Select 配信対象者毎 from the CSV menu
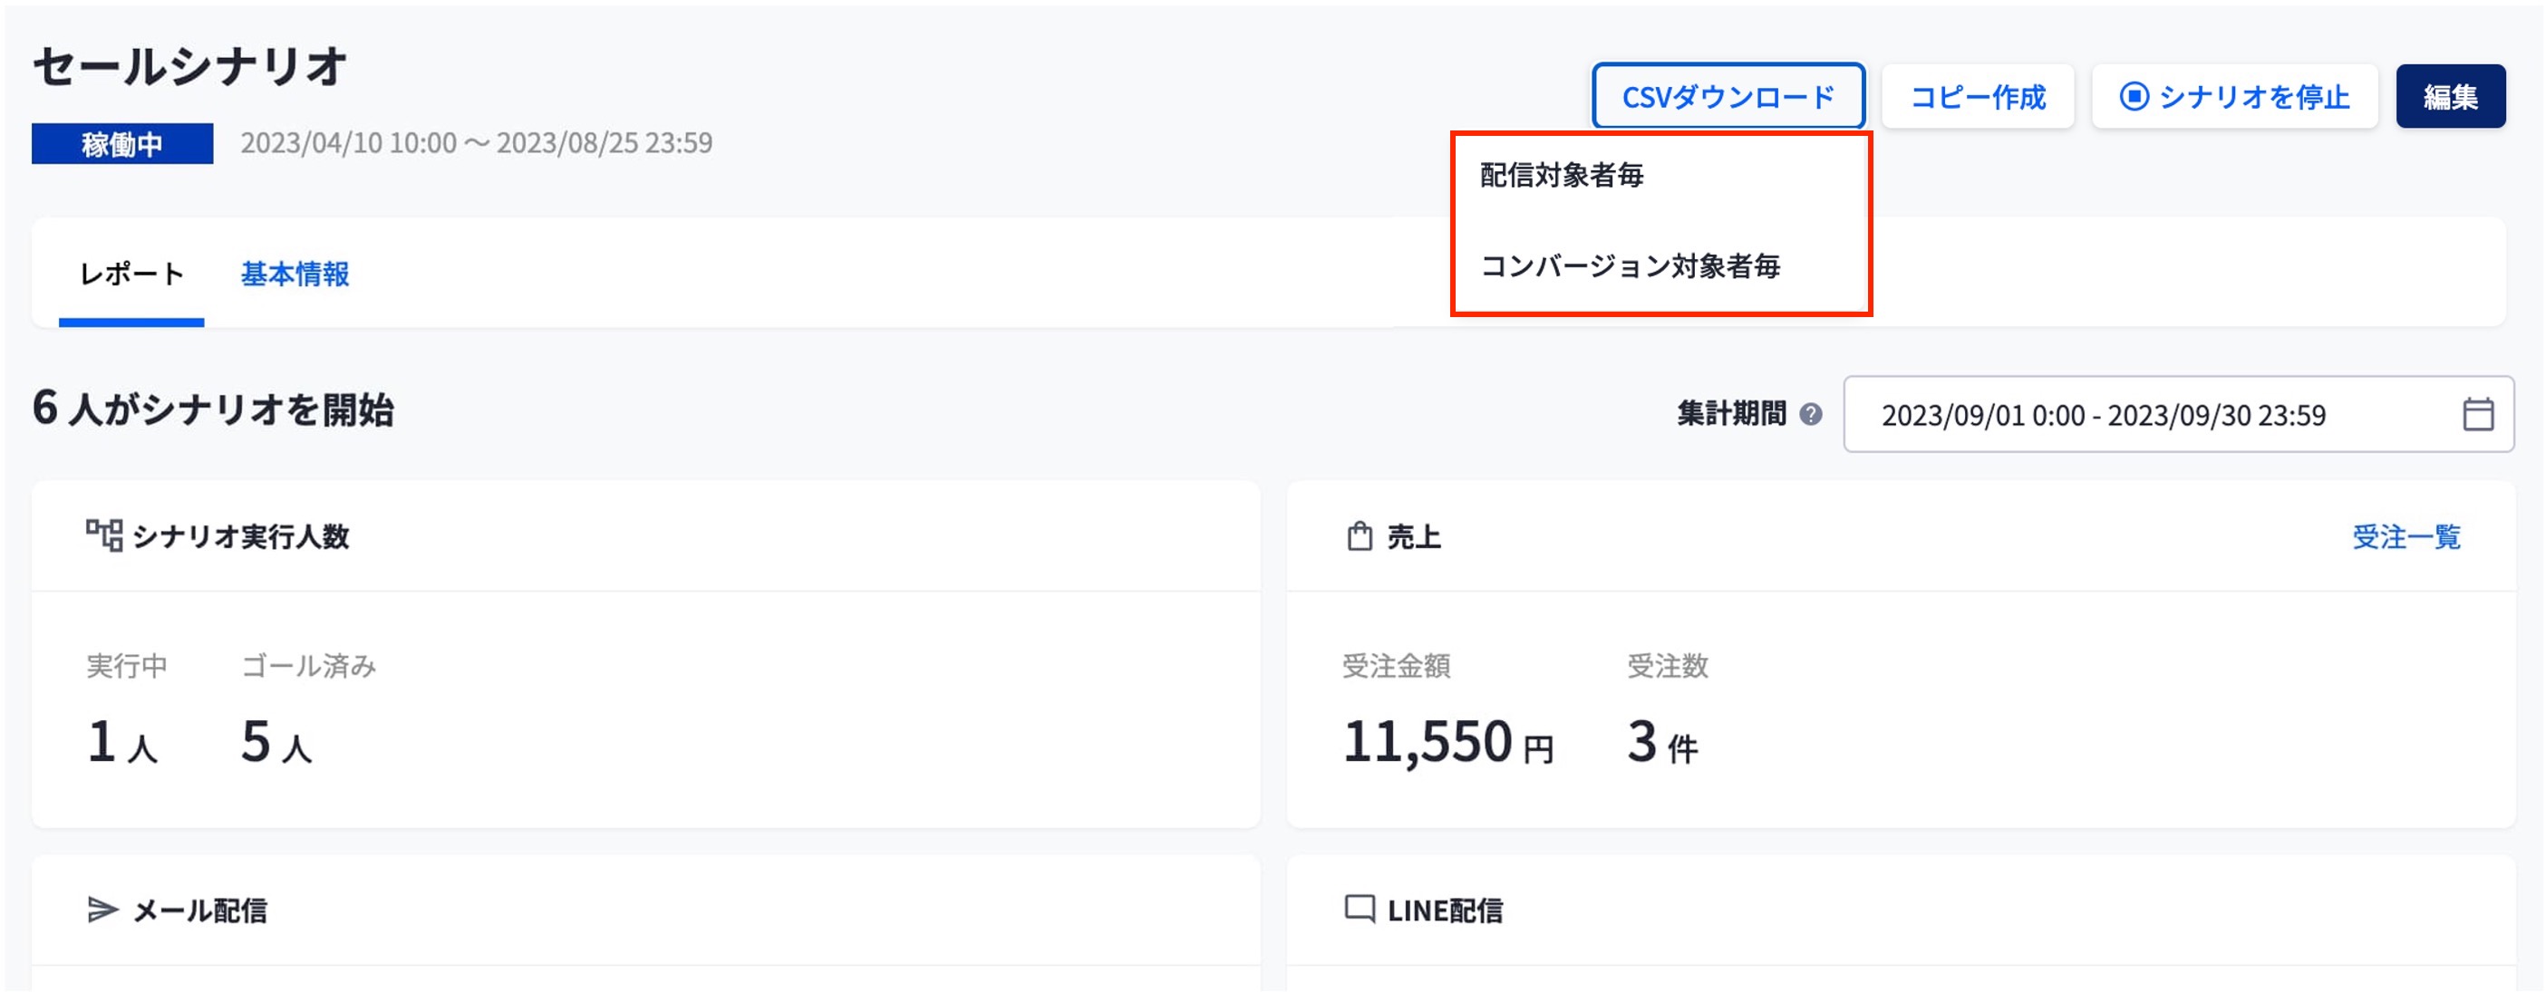Image resolution: width=2546 pixels, height=992 pixels. [1562, 176]
